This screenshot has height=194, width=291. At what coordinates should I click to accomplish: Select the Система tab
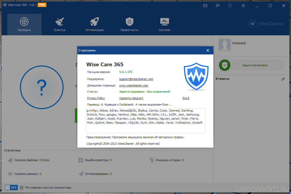pos(164,25)
